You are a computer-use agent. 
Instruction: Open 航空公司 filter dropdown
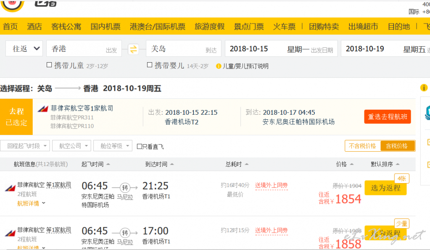coord(71,146)
